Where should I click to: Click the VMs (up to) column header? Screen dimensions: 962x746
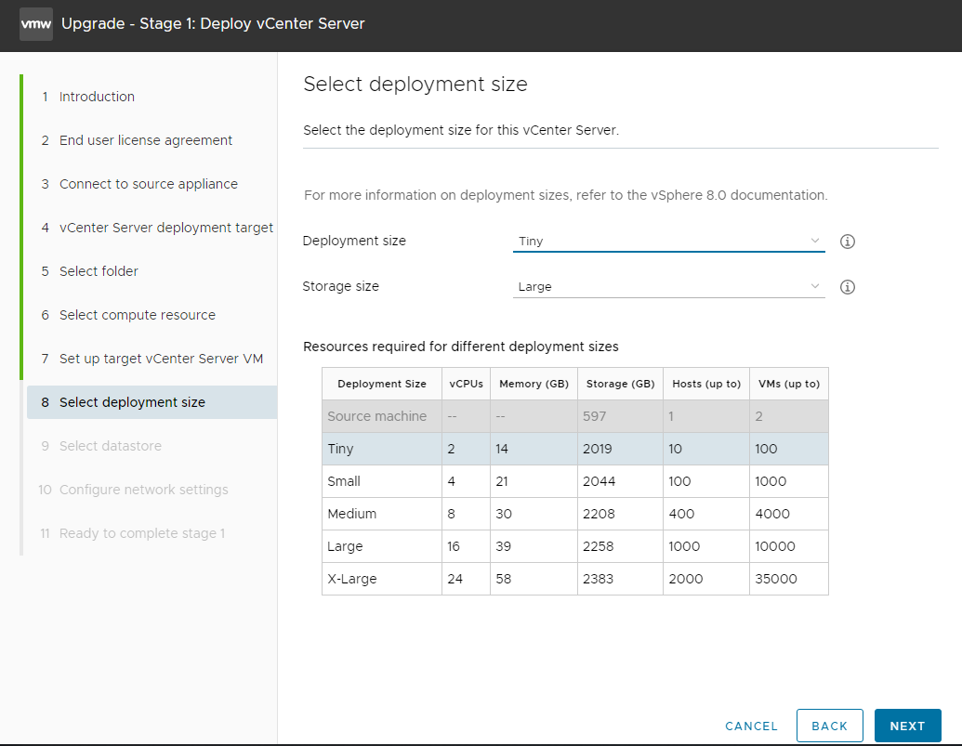[x=789, y=384]
